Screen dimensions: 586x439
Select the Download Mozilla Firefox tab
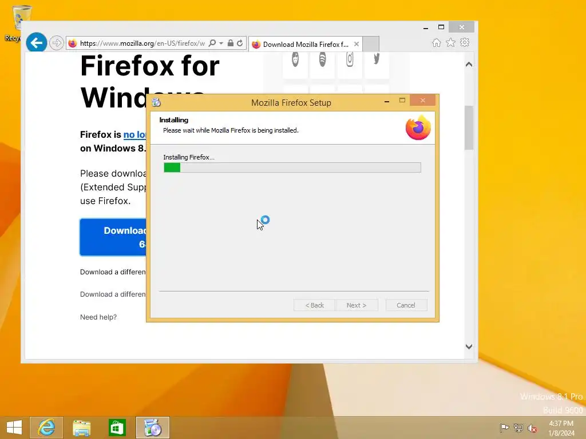tap(306, 44)
